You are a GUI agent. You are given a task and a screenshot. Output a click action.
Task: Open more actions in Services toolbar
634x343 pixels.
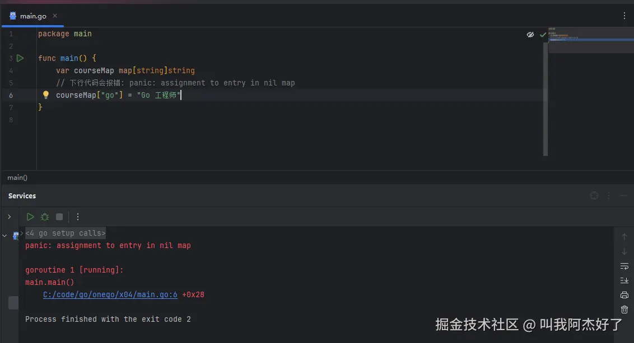coord(78,217)
